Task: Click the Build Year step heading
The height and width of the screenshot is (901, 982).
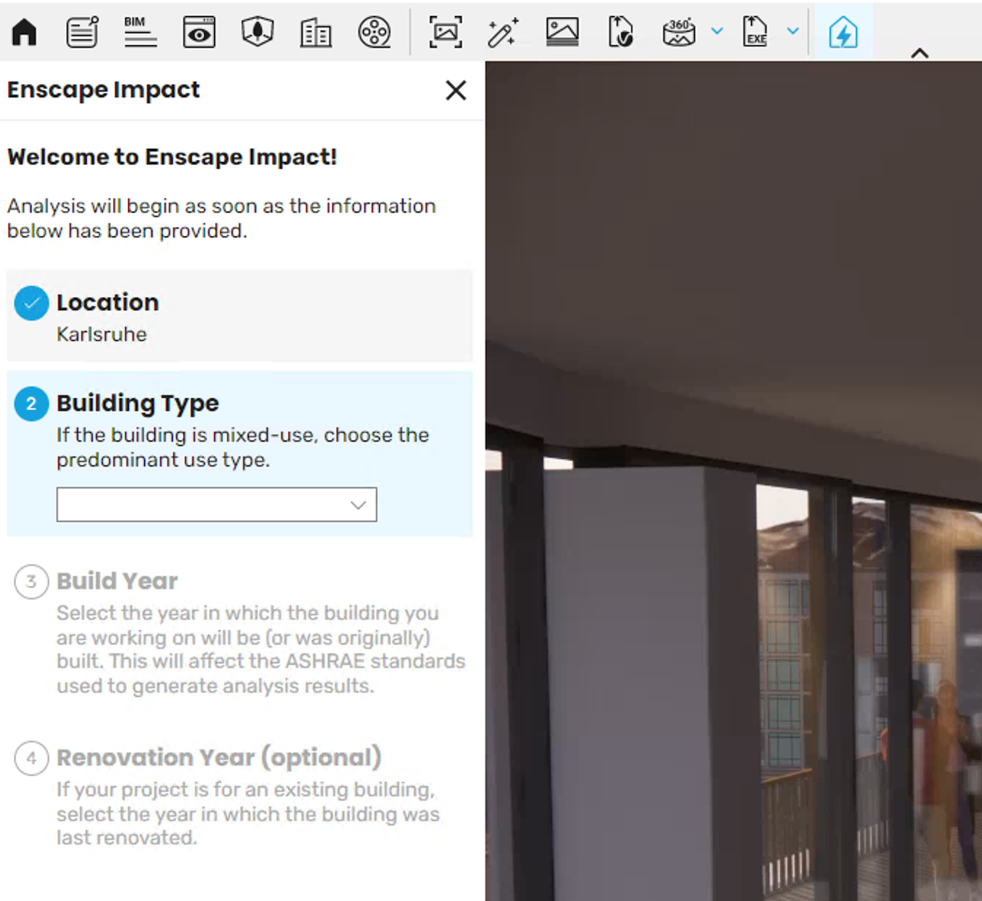Action: pyautogui.click(x=117, y=581)
